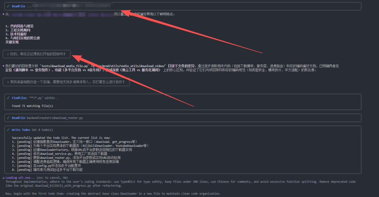
Task: Click the prompt chevron before '好的，那你还记得'
Action: pos(8,54)
